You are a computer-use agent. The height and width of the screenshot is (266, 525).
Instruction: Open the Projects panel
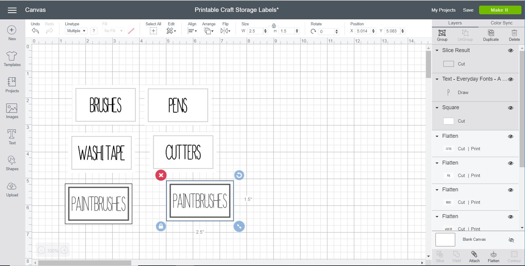pyautogui.click(x=12, y=85)
